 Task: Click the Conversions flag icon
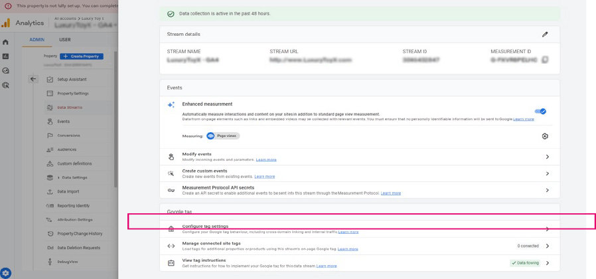pos(50,136)
